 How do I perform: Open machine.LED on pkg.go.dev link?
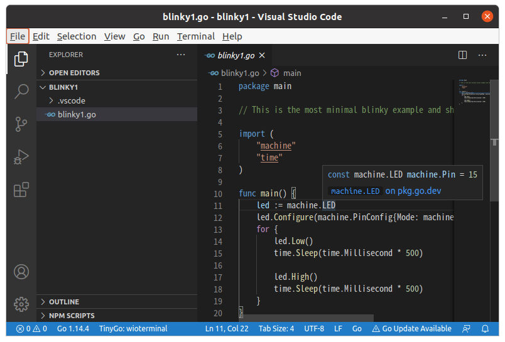click(x=384, y=191)
